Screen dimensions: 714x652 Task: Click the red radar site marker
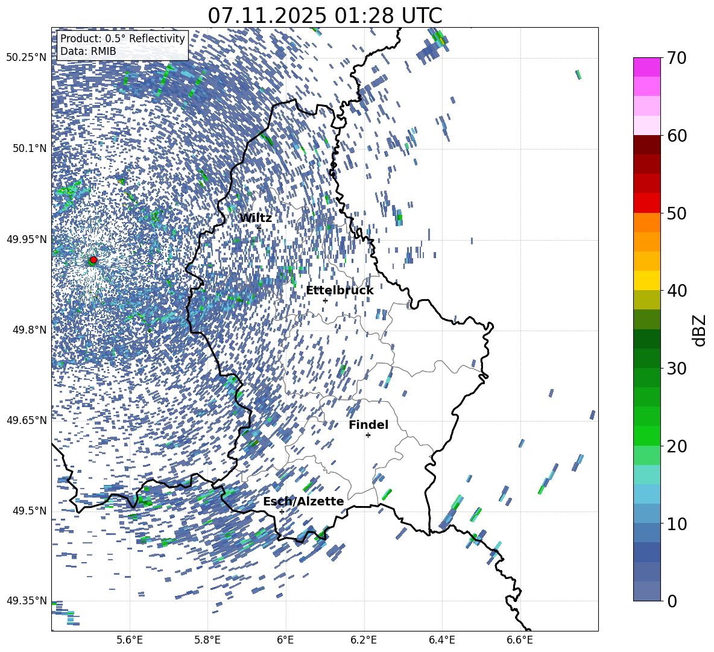pyautogui.click(x=93, y=259)
